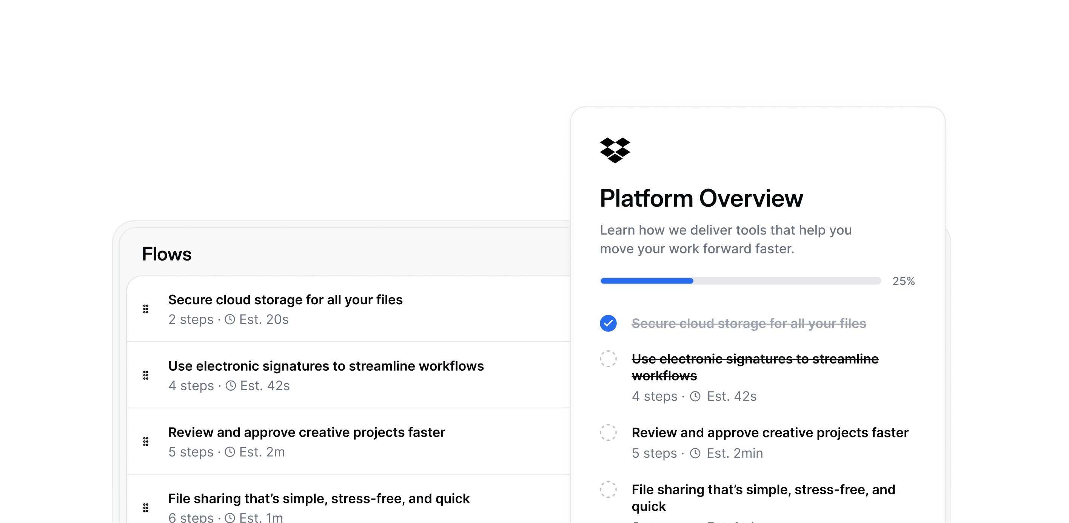Viewport: 1069px width, 523px height.
Task: Click clock icon in Est. 20s row
Action: pyautogui.click(x=230, y=319)
